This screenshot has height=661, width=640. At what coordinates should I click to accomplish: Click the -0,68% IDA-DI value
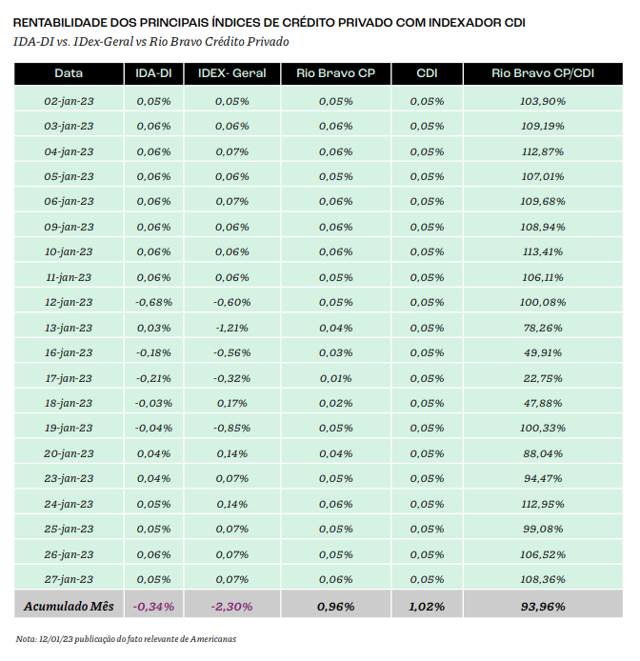pyautogui.click(x=153, y=302)
